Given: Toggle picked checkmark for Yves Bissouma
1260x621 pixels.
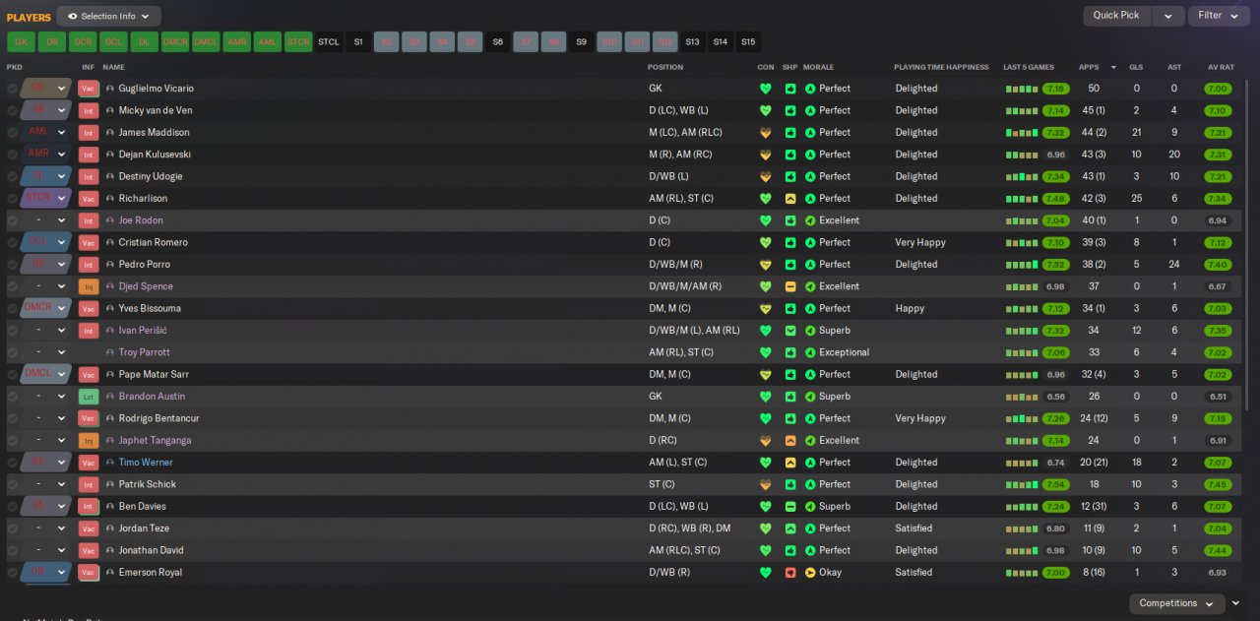Looking at the screenshot, I should pyautogui.click(x=12, y=308).
